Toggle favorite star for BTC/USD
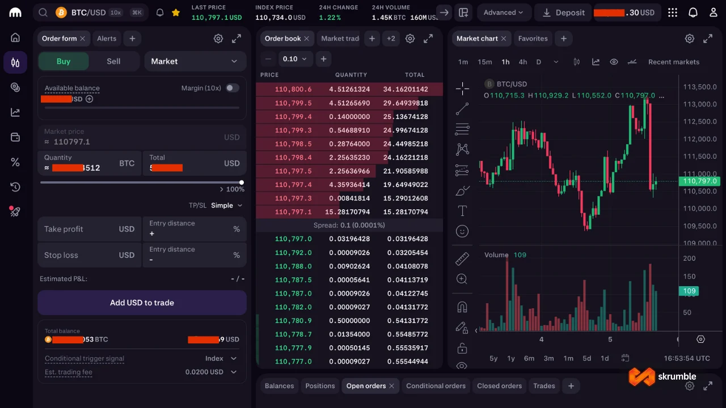This screenshot has width=726, height=408. (x=176, y=12)
